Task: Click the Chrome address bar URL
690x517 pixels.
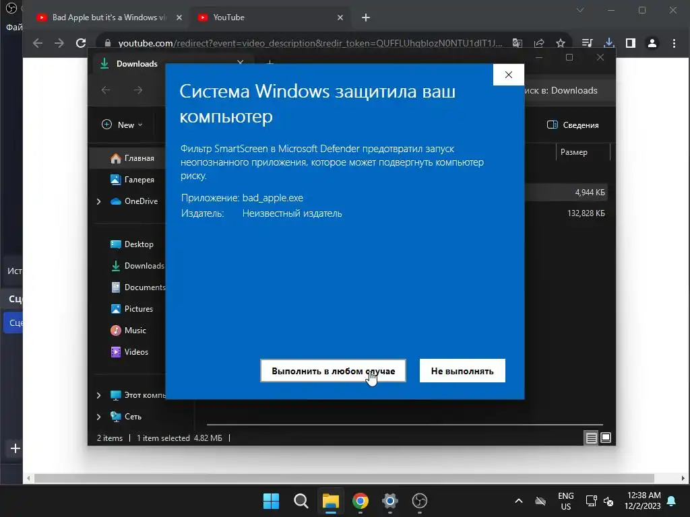Action: [x=310, y=43]
